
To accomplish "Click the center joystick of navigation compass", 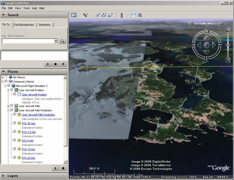I will point(207,45).
